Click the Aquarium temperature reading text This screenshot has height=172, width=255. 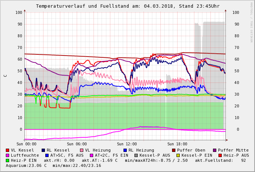tap(26, 165)
